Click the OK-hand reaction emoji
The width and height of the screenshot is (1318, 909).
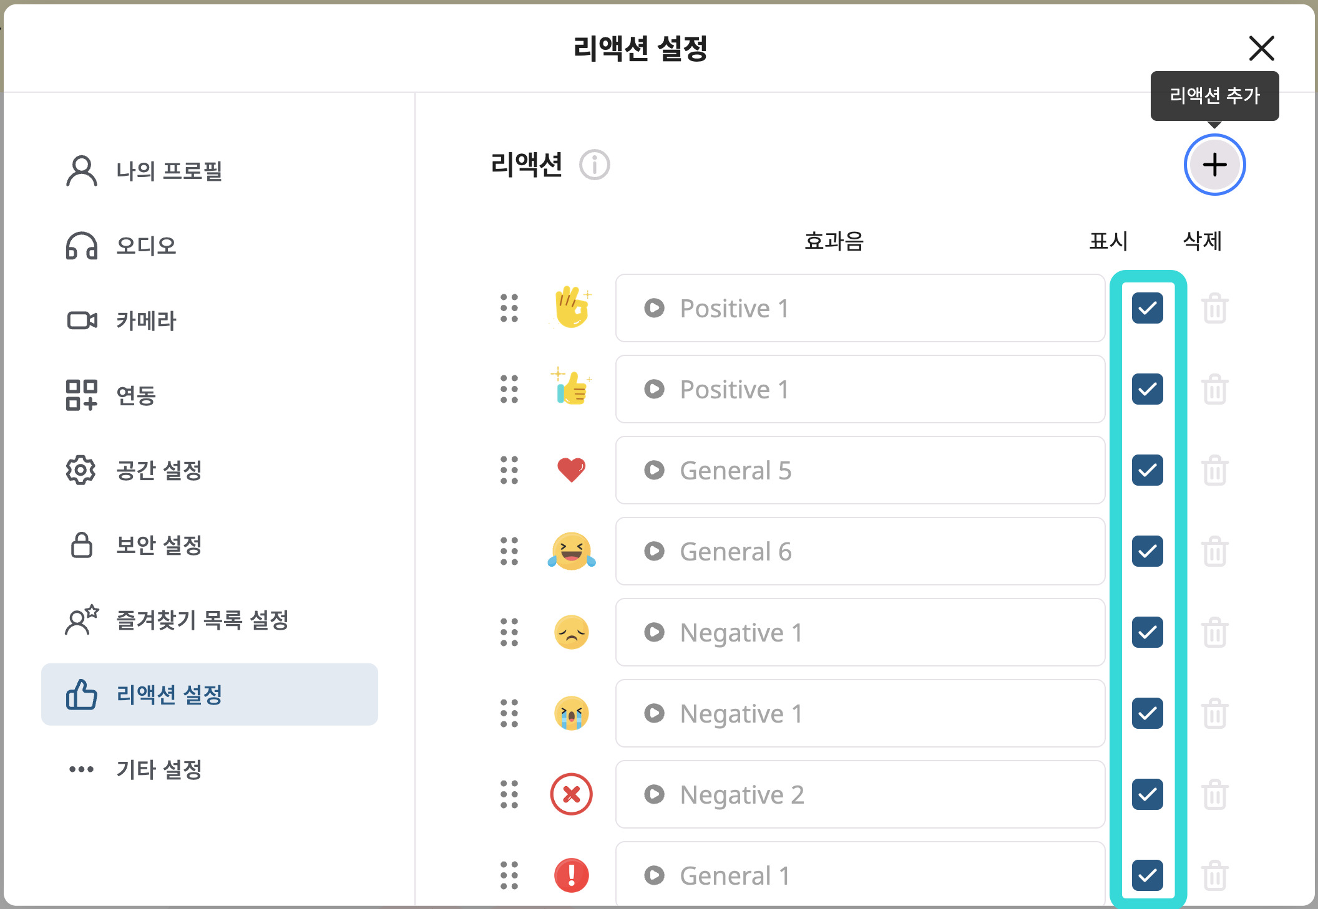571,308
